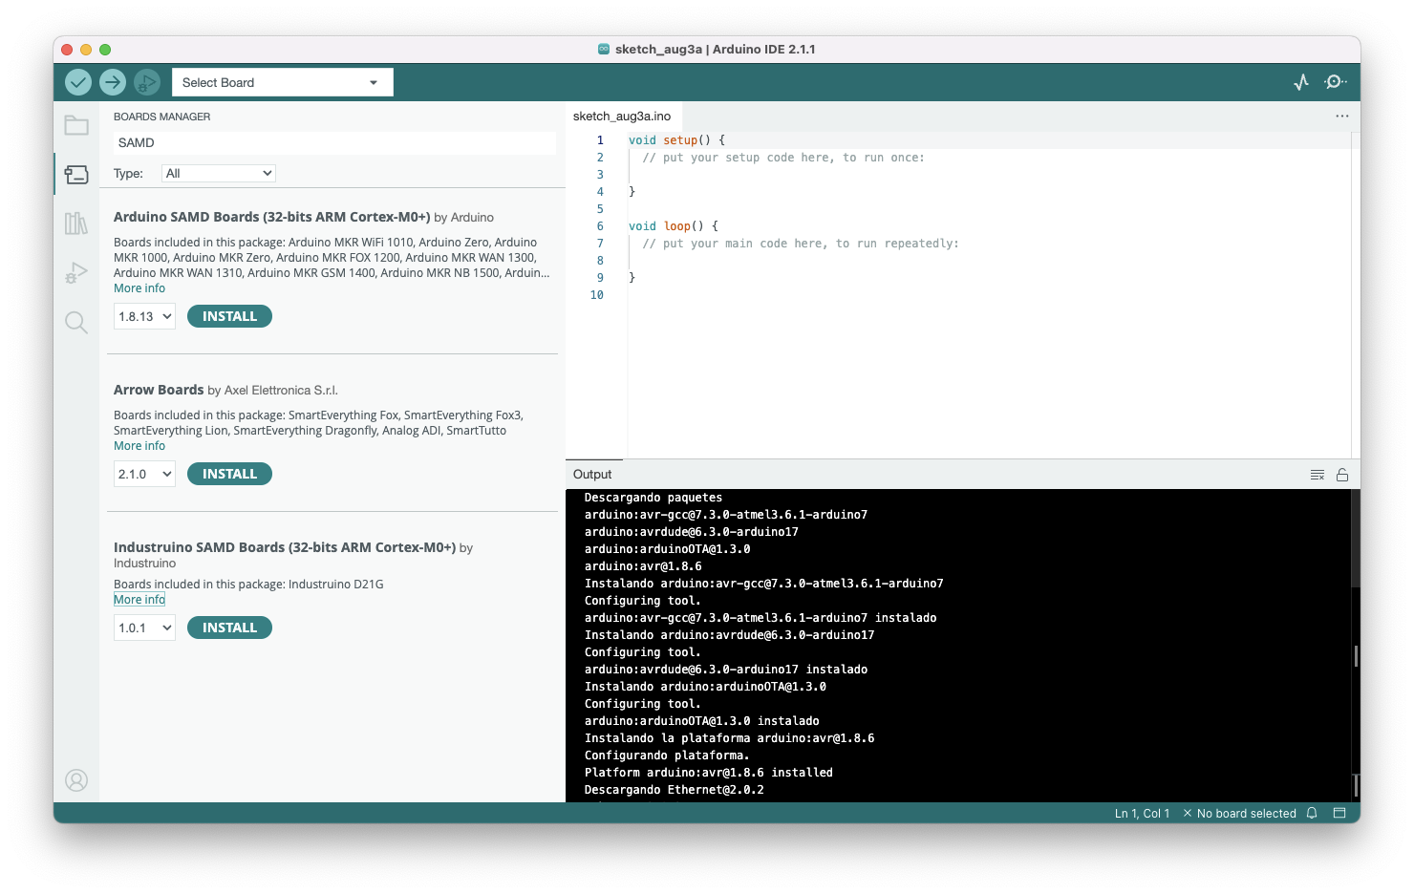Click the Arduino SAMD Boards package title
This screenshot has width=1414, height=894.
coord(272,217)
